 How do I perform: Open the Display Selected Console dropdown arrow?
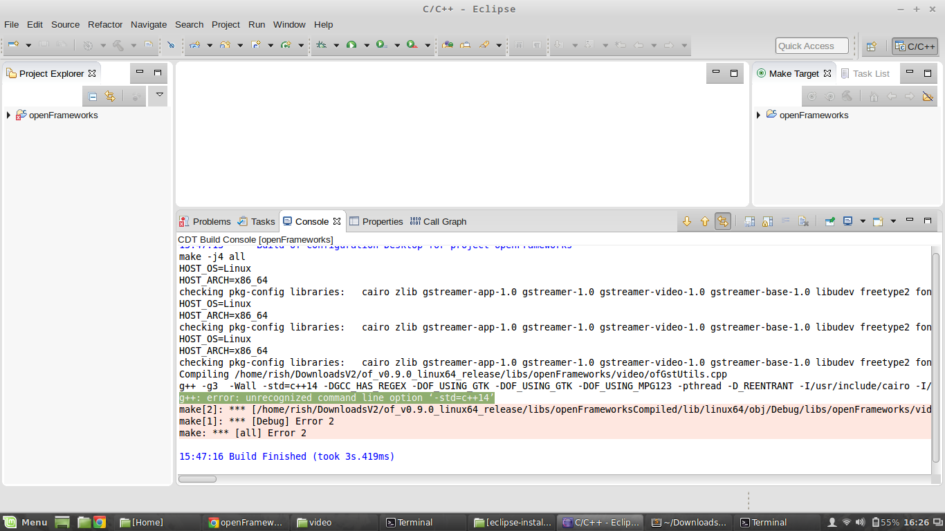(x=863, y=221)
